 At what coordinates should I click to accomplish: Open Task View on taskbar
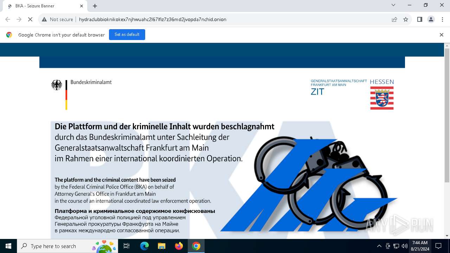(127, 246)
